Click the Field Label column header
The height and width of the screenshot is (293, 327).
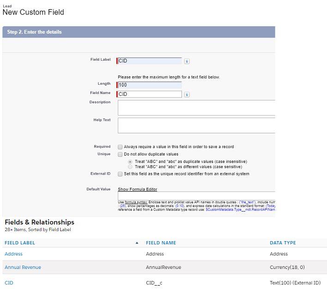[20, 243]
